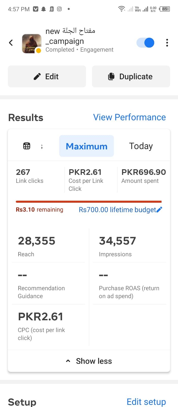
Task: Tap the Instagram icon in status bar
Action: pos(59,9)
